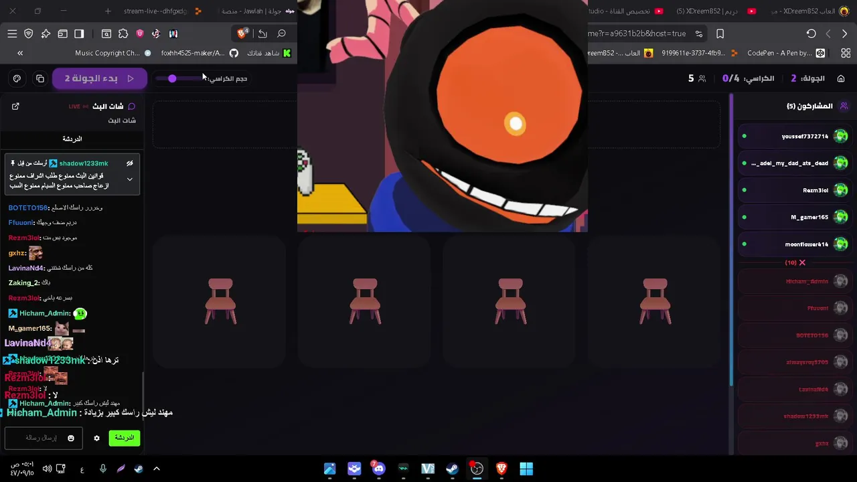
Task: Click the share arrow icon in address bar
Action: click(262, 33)
